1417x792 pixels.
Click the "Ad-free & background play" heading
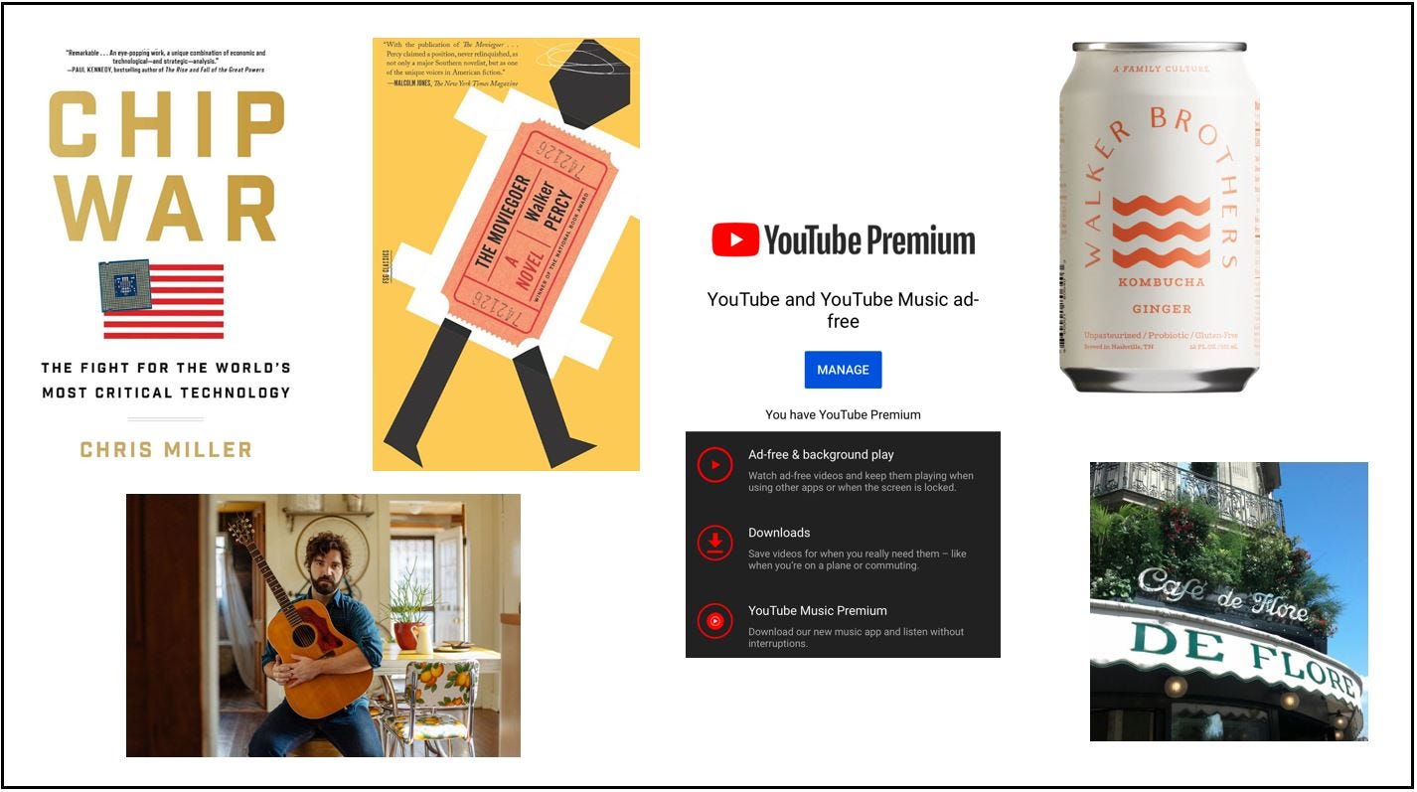[x=821, y=454]
